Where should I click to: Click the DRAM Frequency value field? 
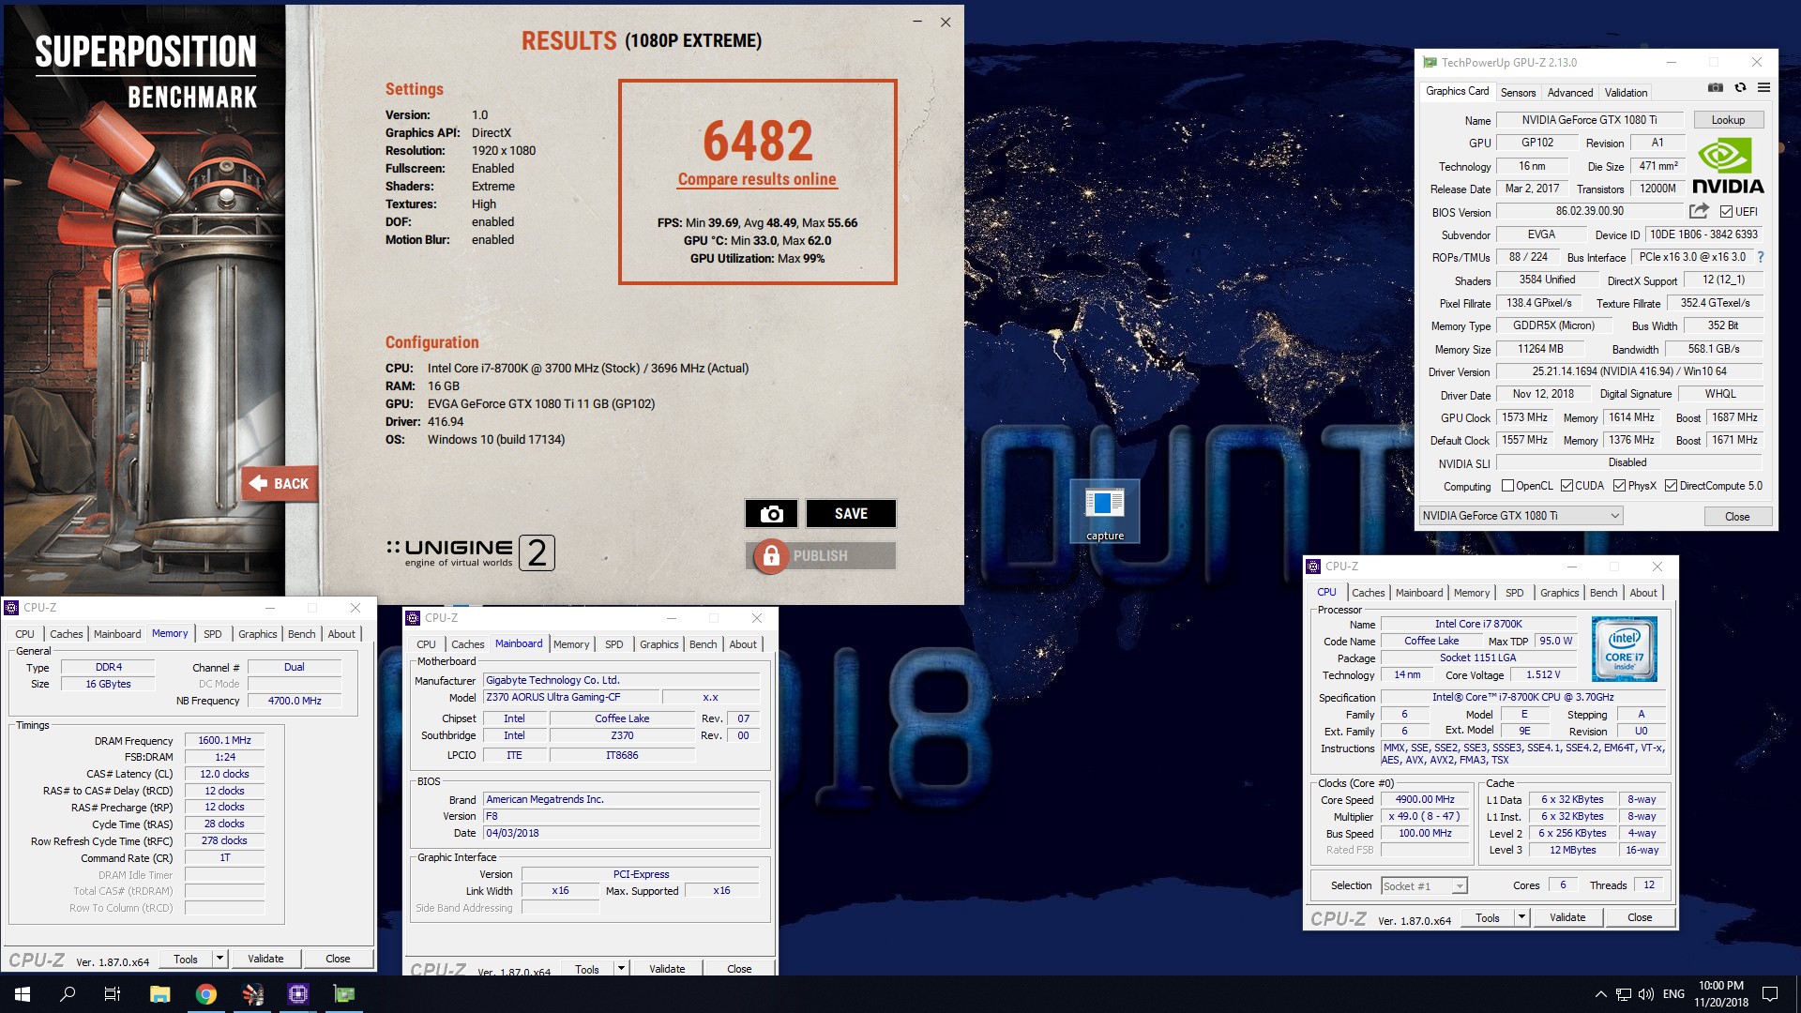pos(224,741)
